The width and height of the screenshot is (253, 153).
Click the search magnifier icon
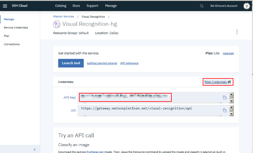pos(202,6)
